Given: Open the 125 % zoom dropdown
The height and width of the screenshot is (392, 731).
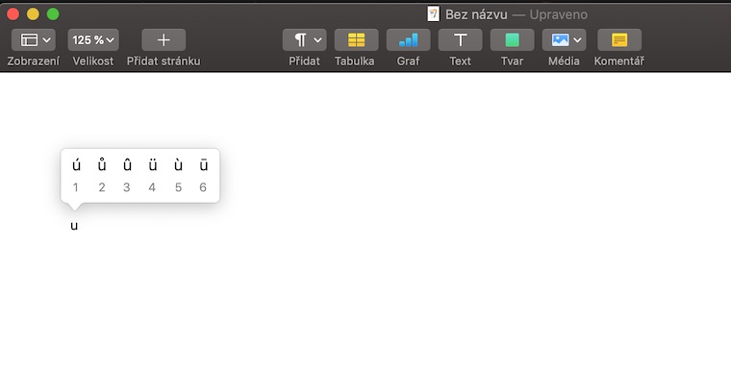Looking at the screenshot, I should (x=93, y=40).
